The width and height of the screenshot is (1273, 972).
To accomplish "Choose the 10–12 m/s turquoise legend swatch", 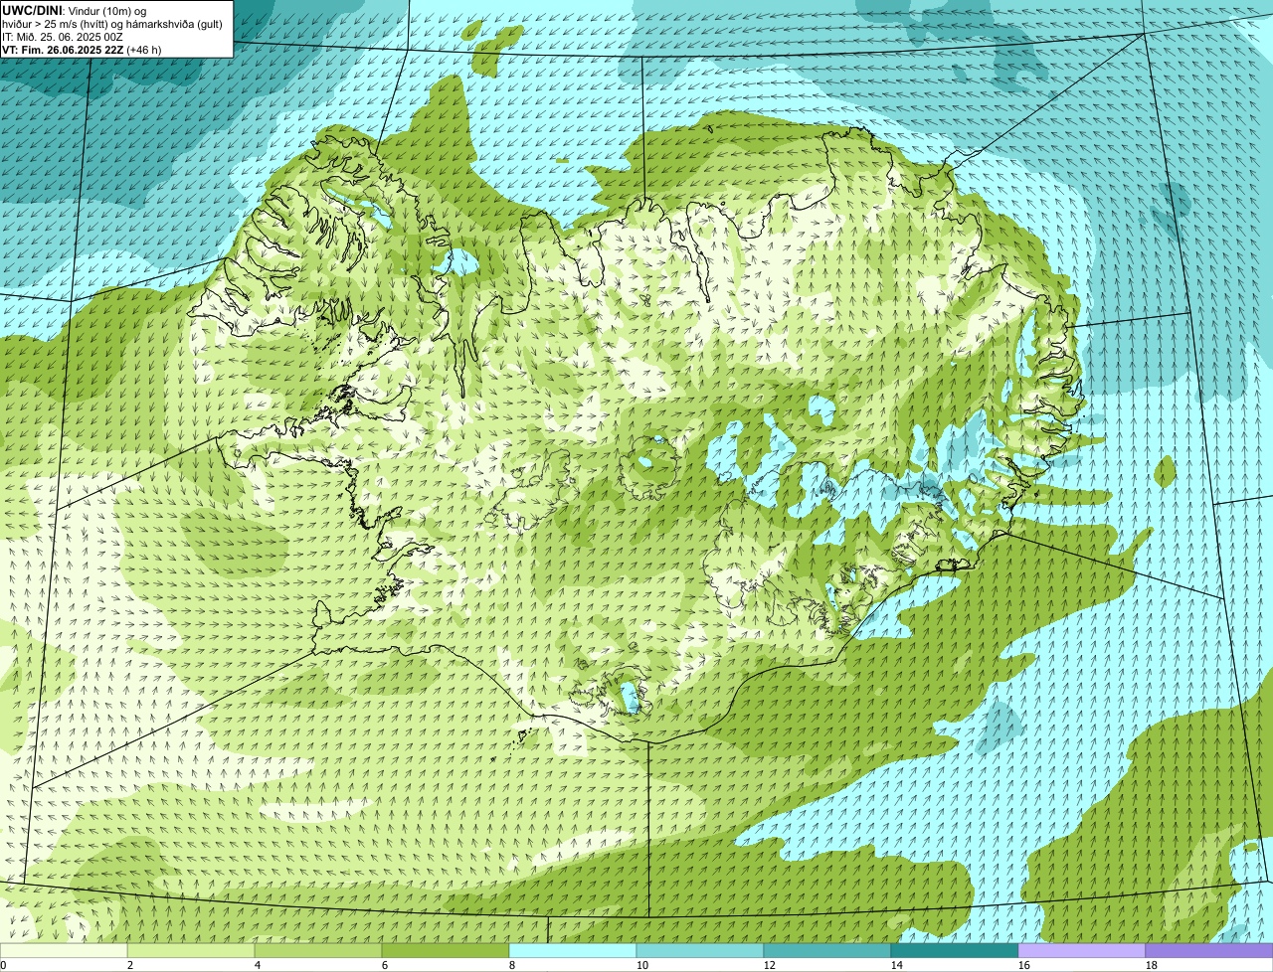I will (700, 951).
